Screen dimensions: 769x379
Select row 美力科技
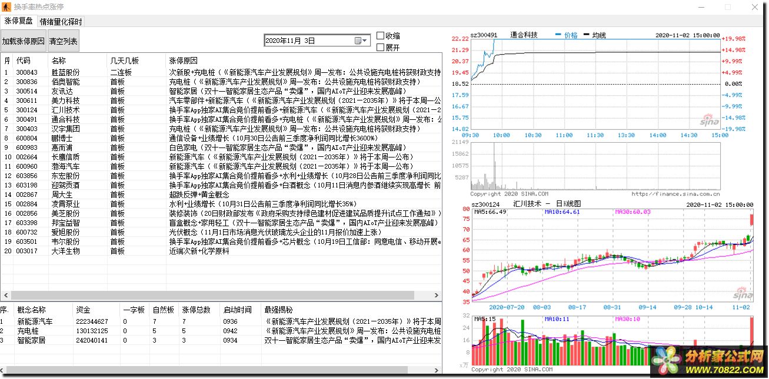point(221,100)
